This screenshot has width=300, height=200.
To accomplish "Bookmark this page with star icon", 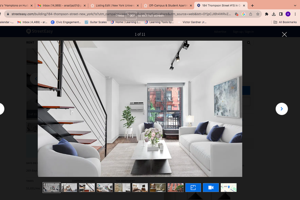I will pos(258,14).
